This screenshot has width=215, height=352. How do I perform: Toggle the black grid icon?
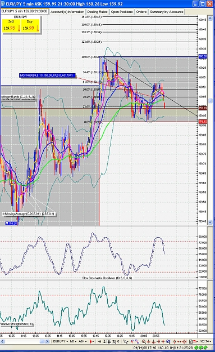[x=109, y=341]
